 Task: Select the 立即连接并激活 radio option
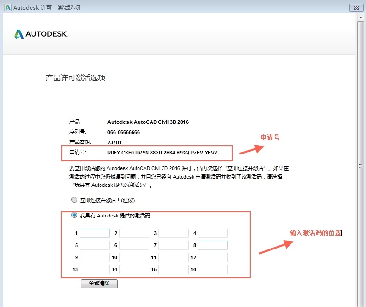[x=74, y=200]
